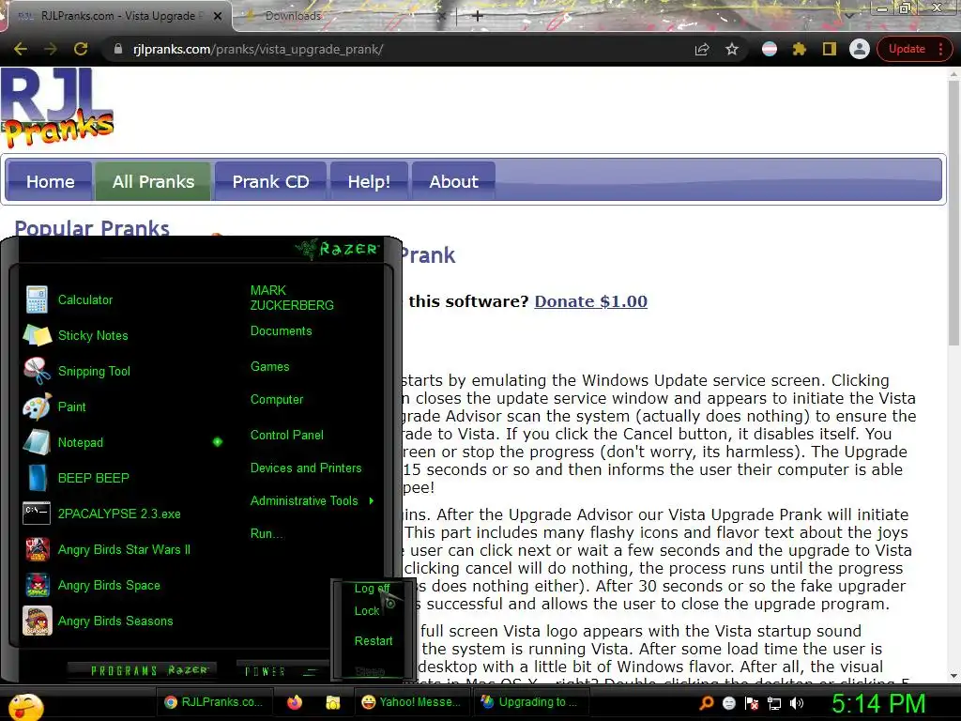Click the smiley Start orb on the taskbar
The image size is (961, 721).
[x=25, y=707]
